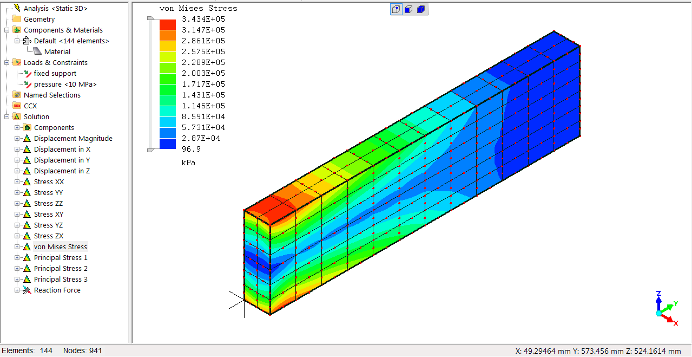Click the Loads & Constraints icon
The height and width of the screenshot is (357, 692).
point(17,62)
